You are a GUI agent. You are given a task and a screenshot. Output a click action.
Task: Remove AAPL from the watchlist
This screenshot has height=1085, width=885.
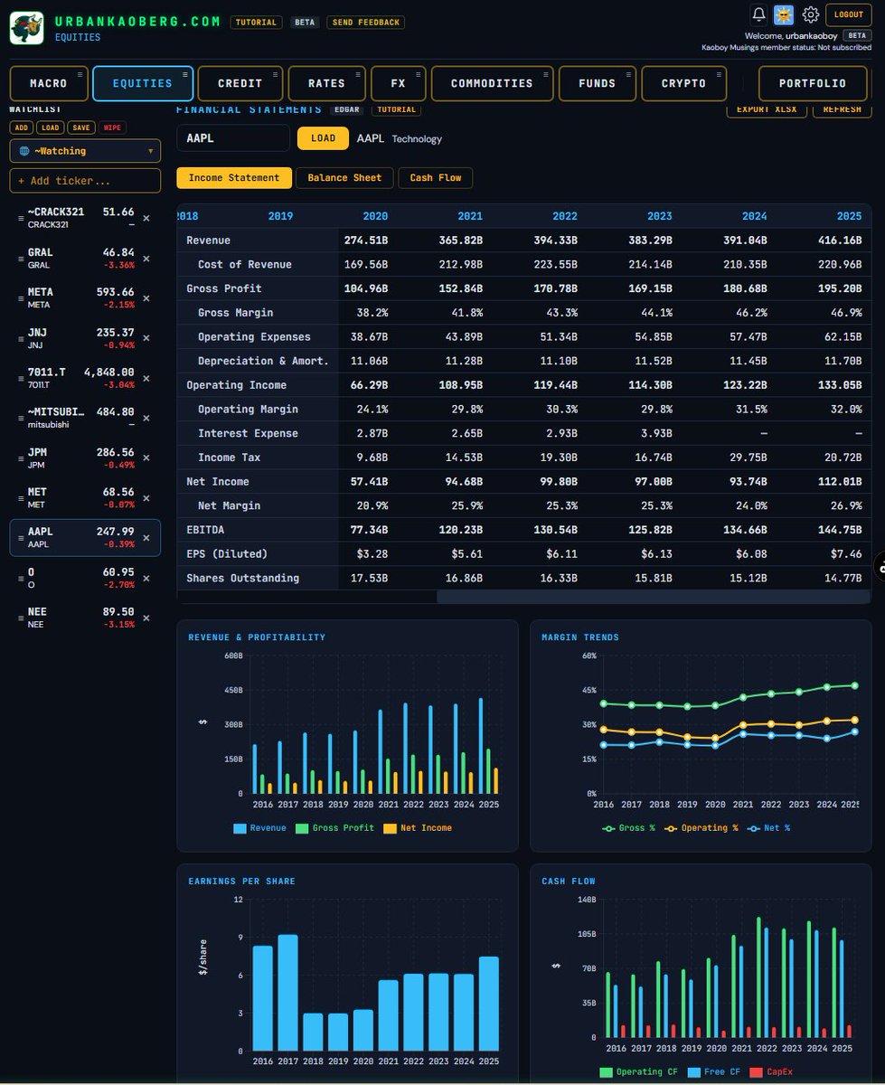[x=146, y=538]
